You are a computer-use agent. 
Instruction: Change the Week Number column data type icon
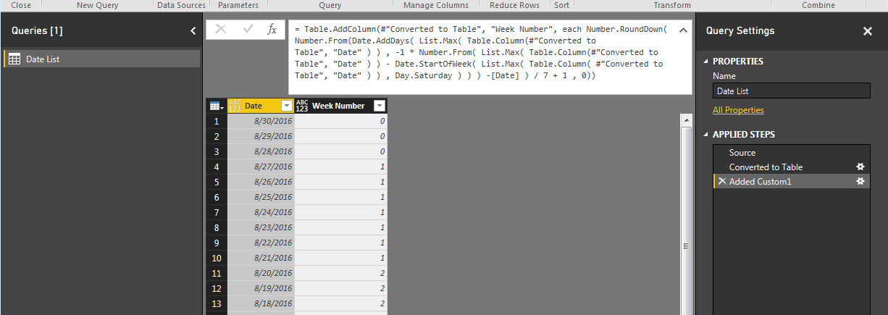302,106
